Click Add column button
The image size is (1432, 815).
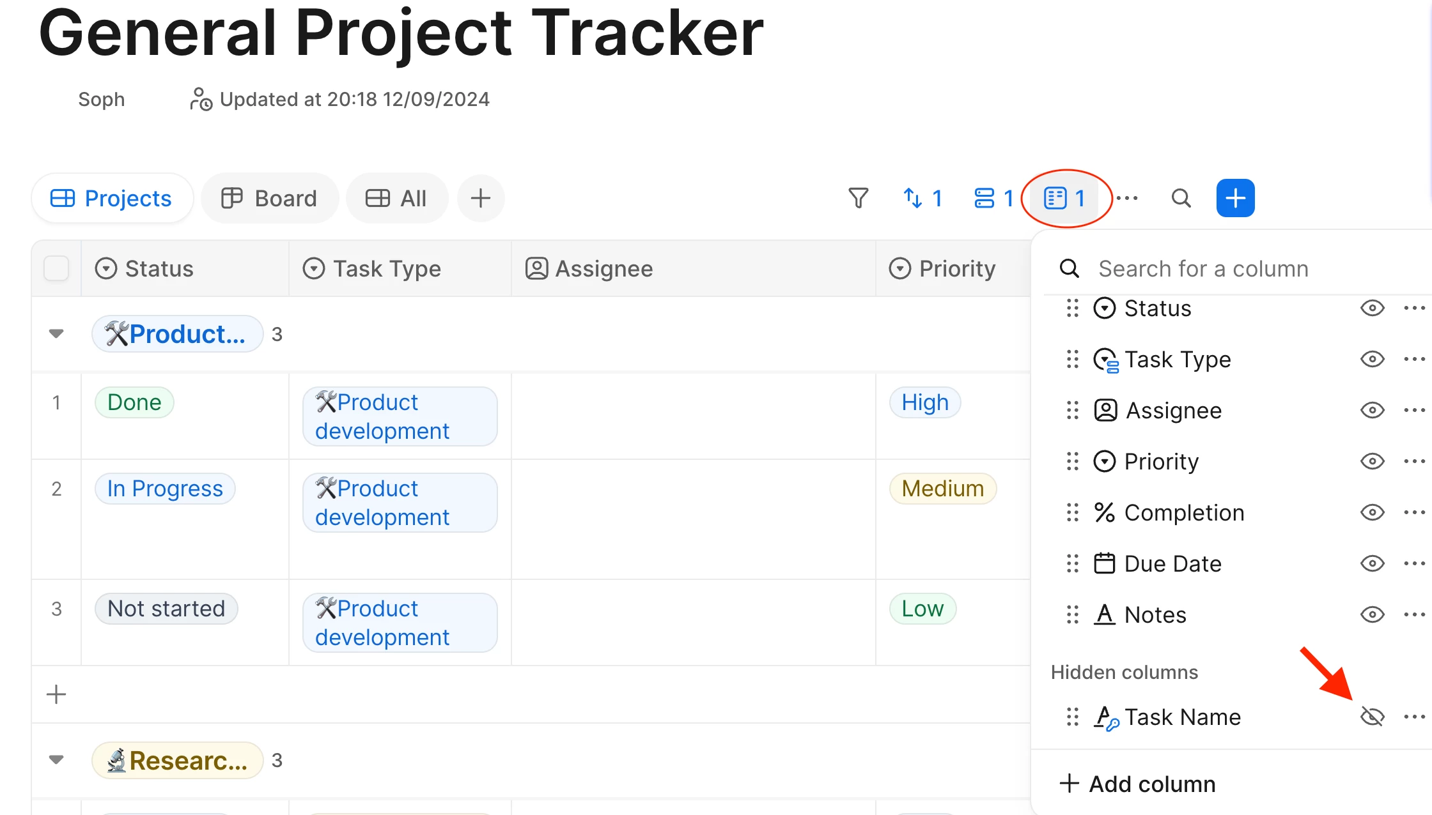point(1138,784)
